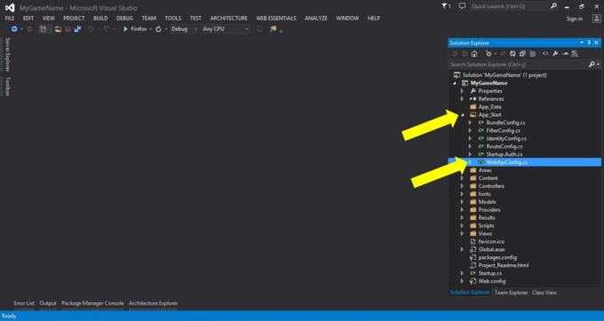This screenshot has width=604, height=321.
Task: Click the Navigate Backward toolbar icon
Action: tap(14, 29)
